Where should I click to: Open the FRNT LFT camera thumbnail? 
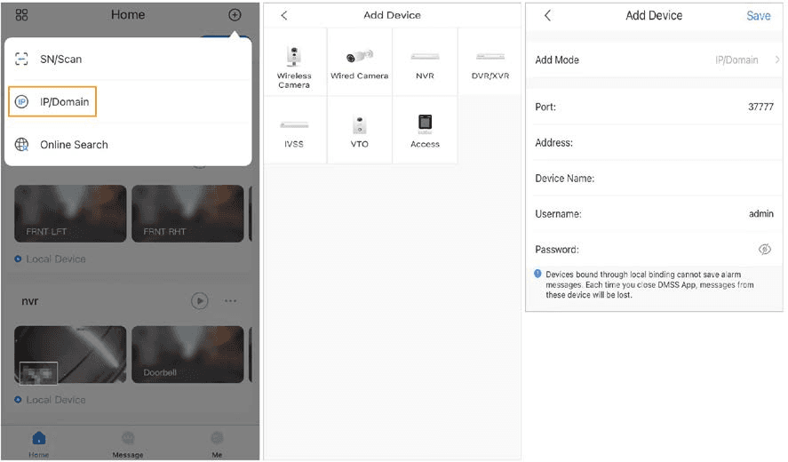[x=70, y=213]
